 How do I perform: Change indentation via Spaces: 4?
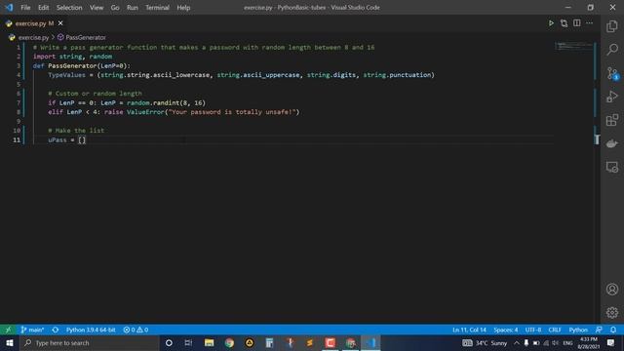506,330
